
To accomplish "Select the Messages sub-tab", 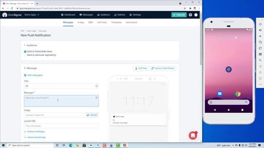I will (68, 22).
